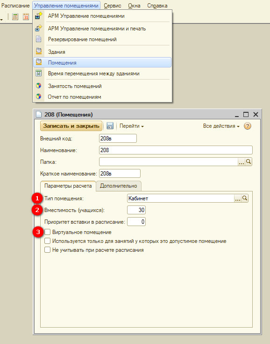Click the save diskette icon in form toolbar
This screenshot has height=344, width=270.
(110, 126)
